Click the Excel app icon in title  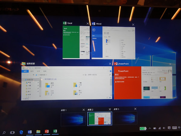point(65,23)
